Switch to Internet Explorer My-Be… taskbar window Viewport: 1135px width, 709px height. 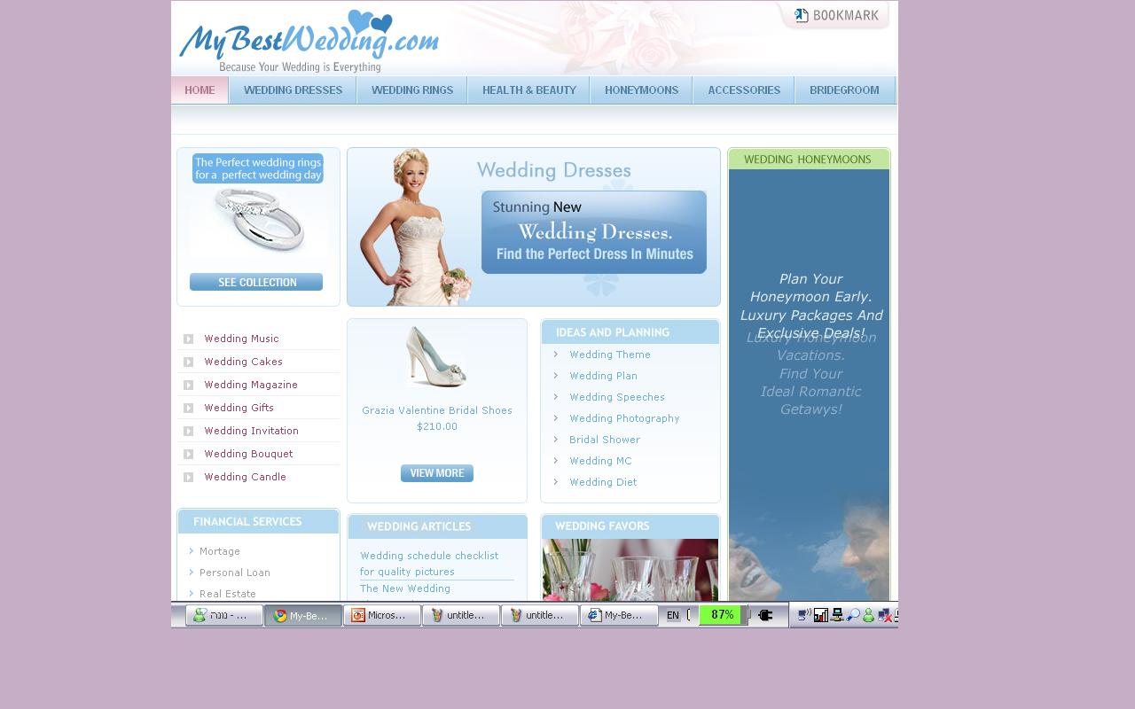point(619,615)
